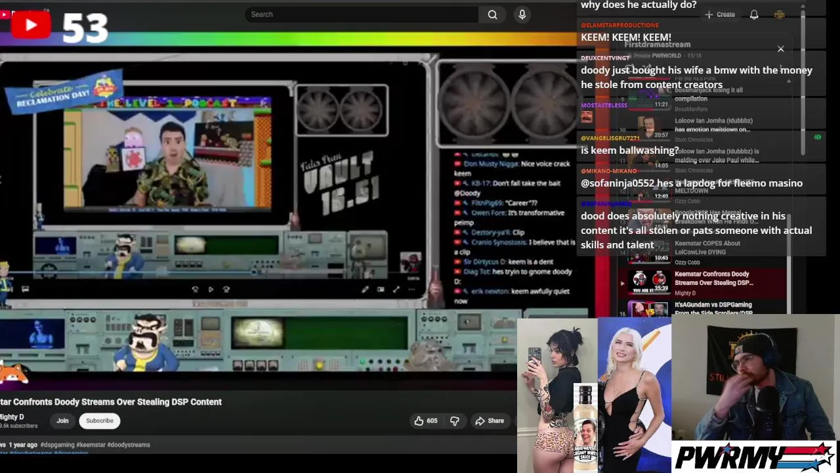Click the pencil edit icon in player

point(365,289)
